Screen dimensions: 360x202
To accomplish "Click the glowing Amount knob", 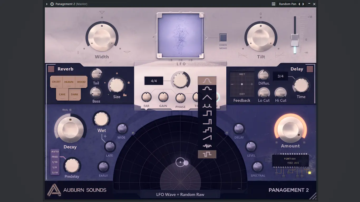I will tap(290, 129).
